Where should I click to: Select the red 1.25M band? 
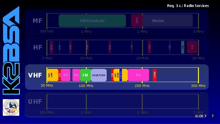click(x=155, y=75)
